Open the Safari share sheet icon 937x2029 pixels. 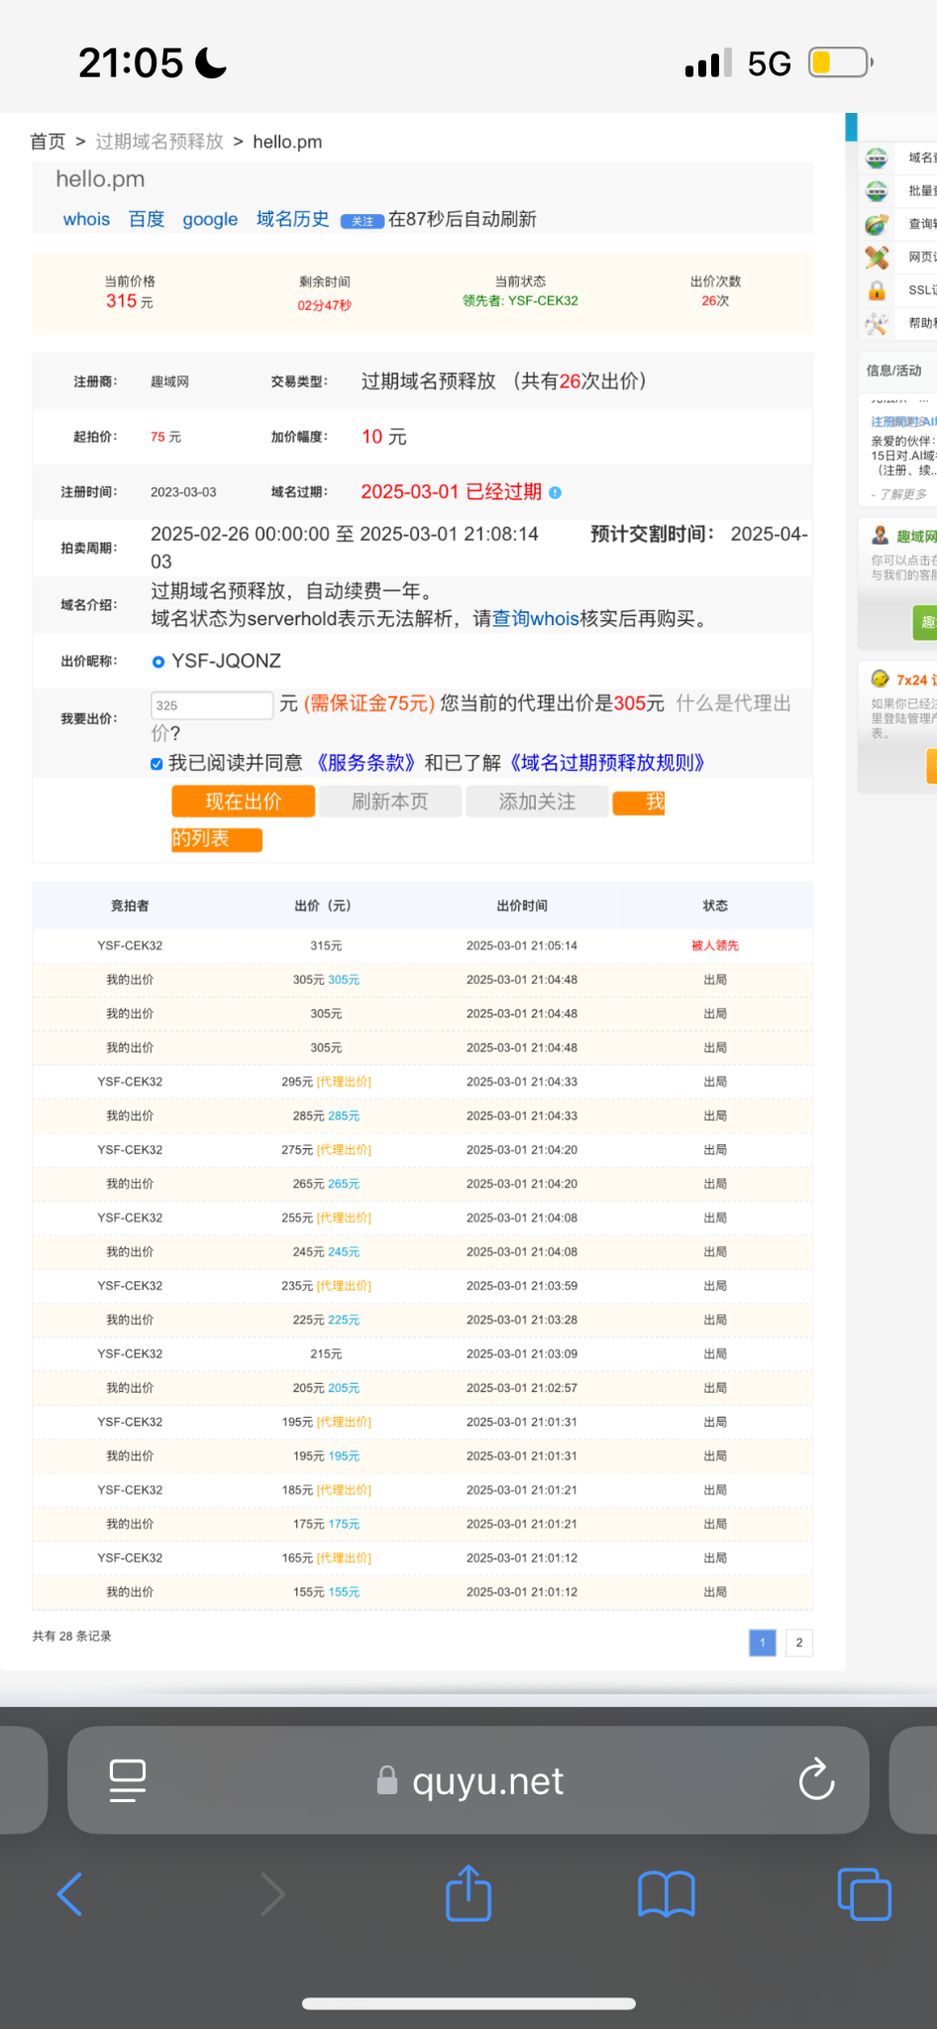468,1893
